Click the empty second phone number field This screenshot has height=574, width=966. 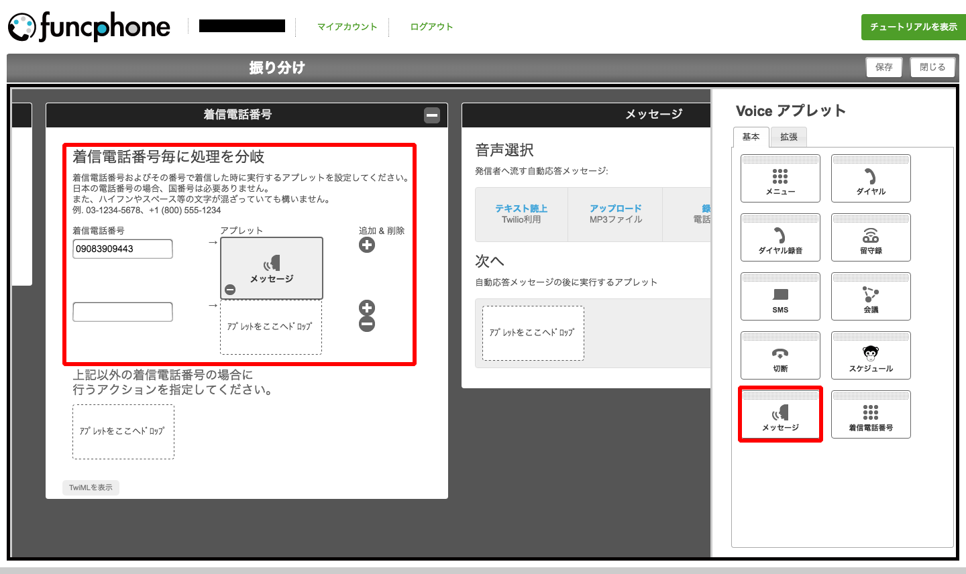click(x=123, y=312)
